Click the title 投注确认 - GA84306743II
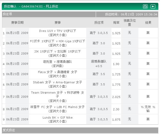This screenshot has width=163, height=134. pos(23,6)
